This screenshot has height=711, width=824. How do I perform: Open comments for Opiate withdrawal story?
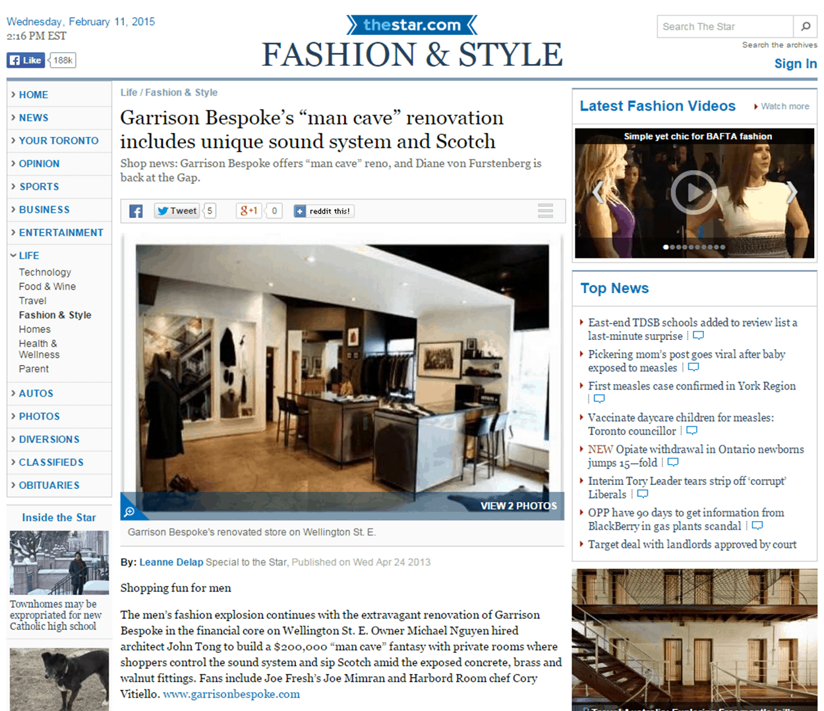[x=672, y=463]
